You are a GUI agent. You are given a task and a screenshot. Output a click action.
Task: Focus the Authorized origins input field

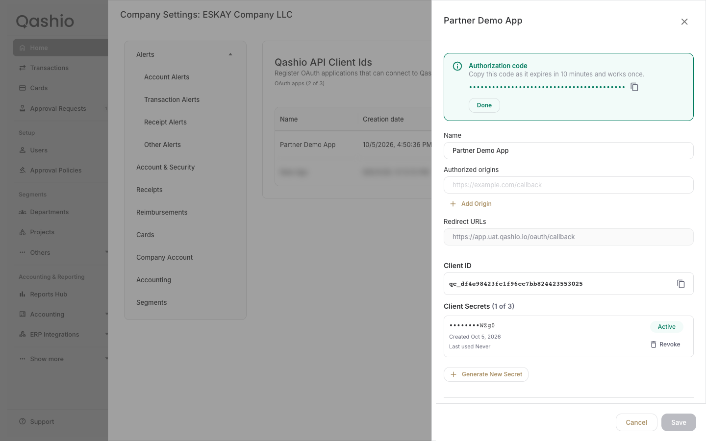click(569, 185)
